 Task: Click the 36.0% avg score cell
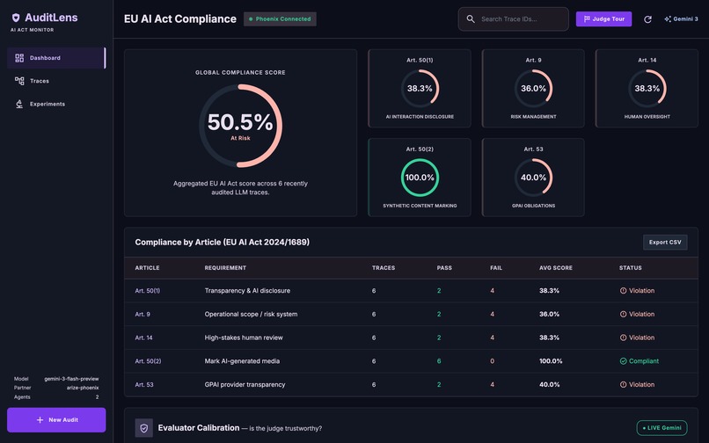click(x=549, y=314)
